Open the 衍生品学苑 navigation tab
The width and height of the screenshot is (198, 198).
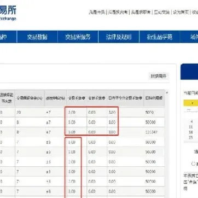pos(160,37)
